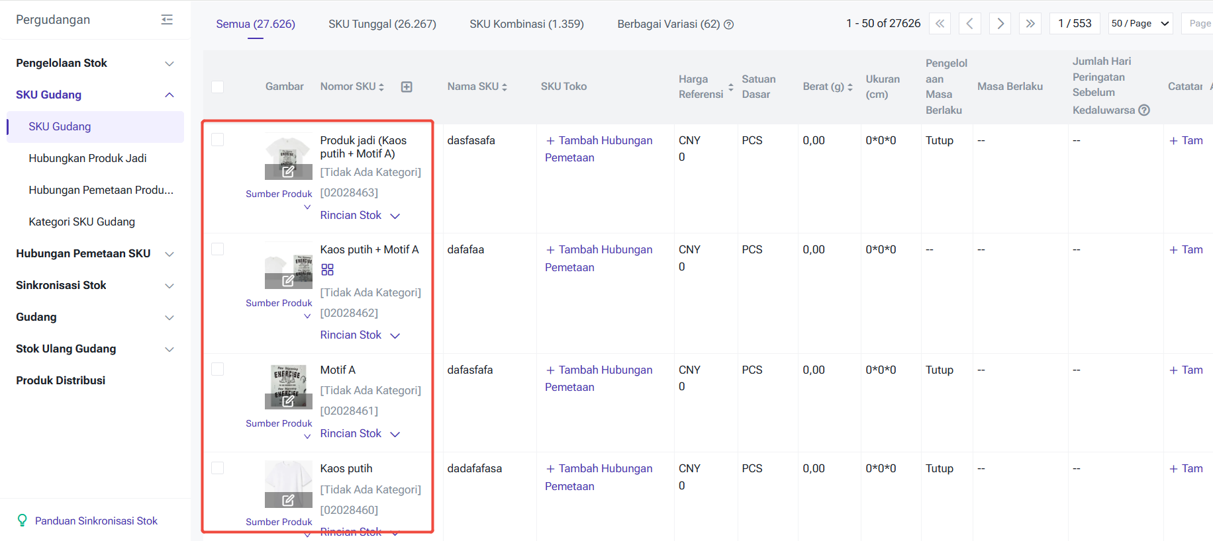Screen dimensions: 1213x541
Task: Select the checkbox for Motif A row
Action: pyautogui.click(x=217, y=369)
